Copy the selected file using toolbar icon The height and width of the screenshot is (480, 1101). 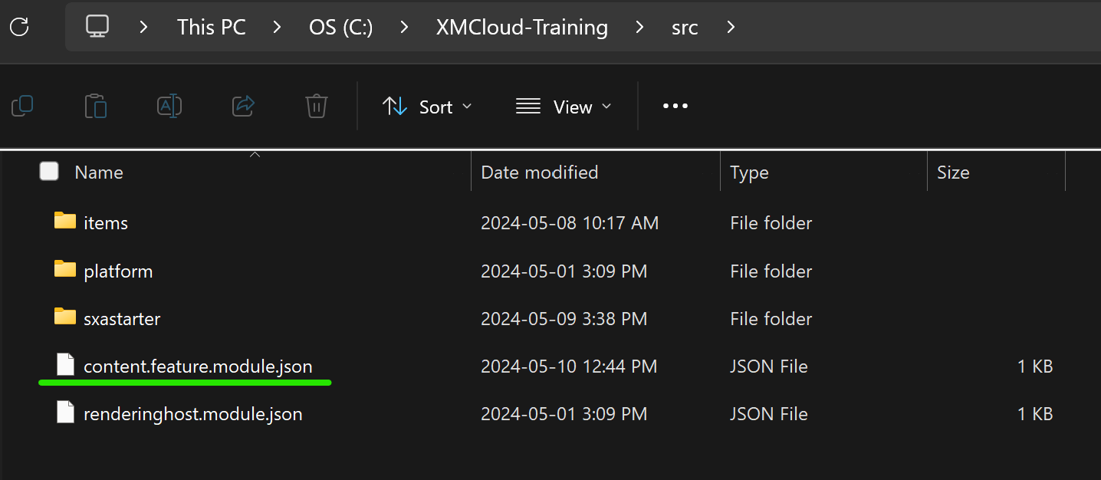tap(22, 106)
